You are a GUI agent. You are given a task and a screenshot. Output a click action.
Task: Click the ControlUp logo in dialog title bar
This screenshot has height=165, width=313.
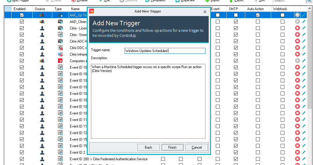click(x=92, y=12)
